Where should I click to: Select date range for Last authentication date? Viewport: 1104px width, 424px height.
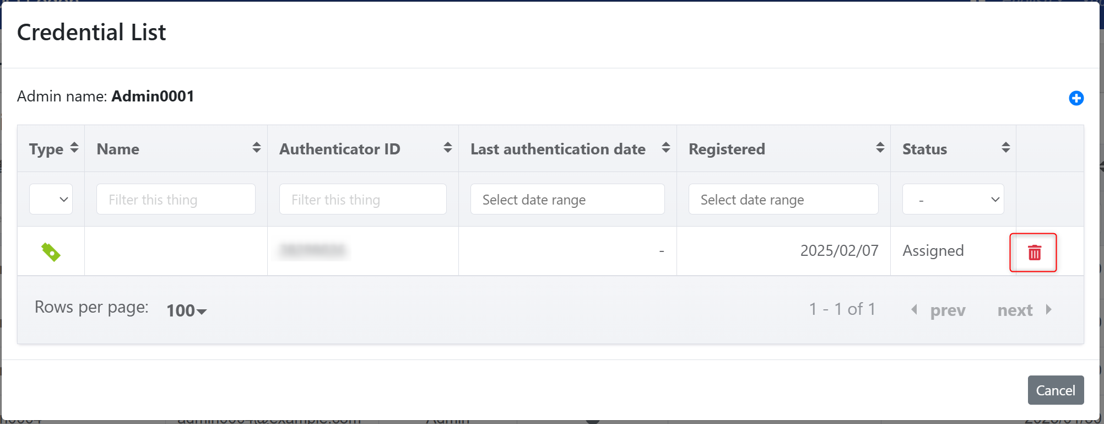(567, 199)
